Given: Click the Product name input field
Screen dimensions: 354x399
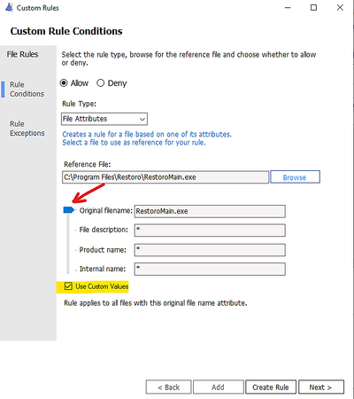Looking at the screenshot, I should [210, 250].
